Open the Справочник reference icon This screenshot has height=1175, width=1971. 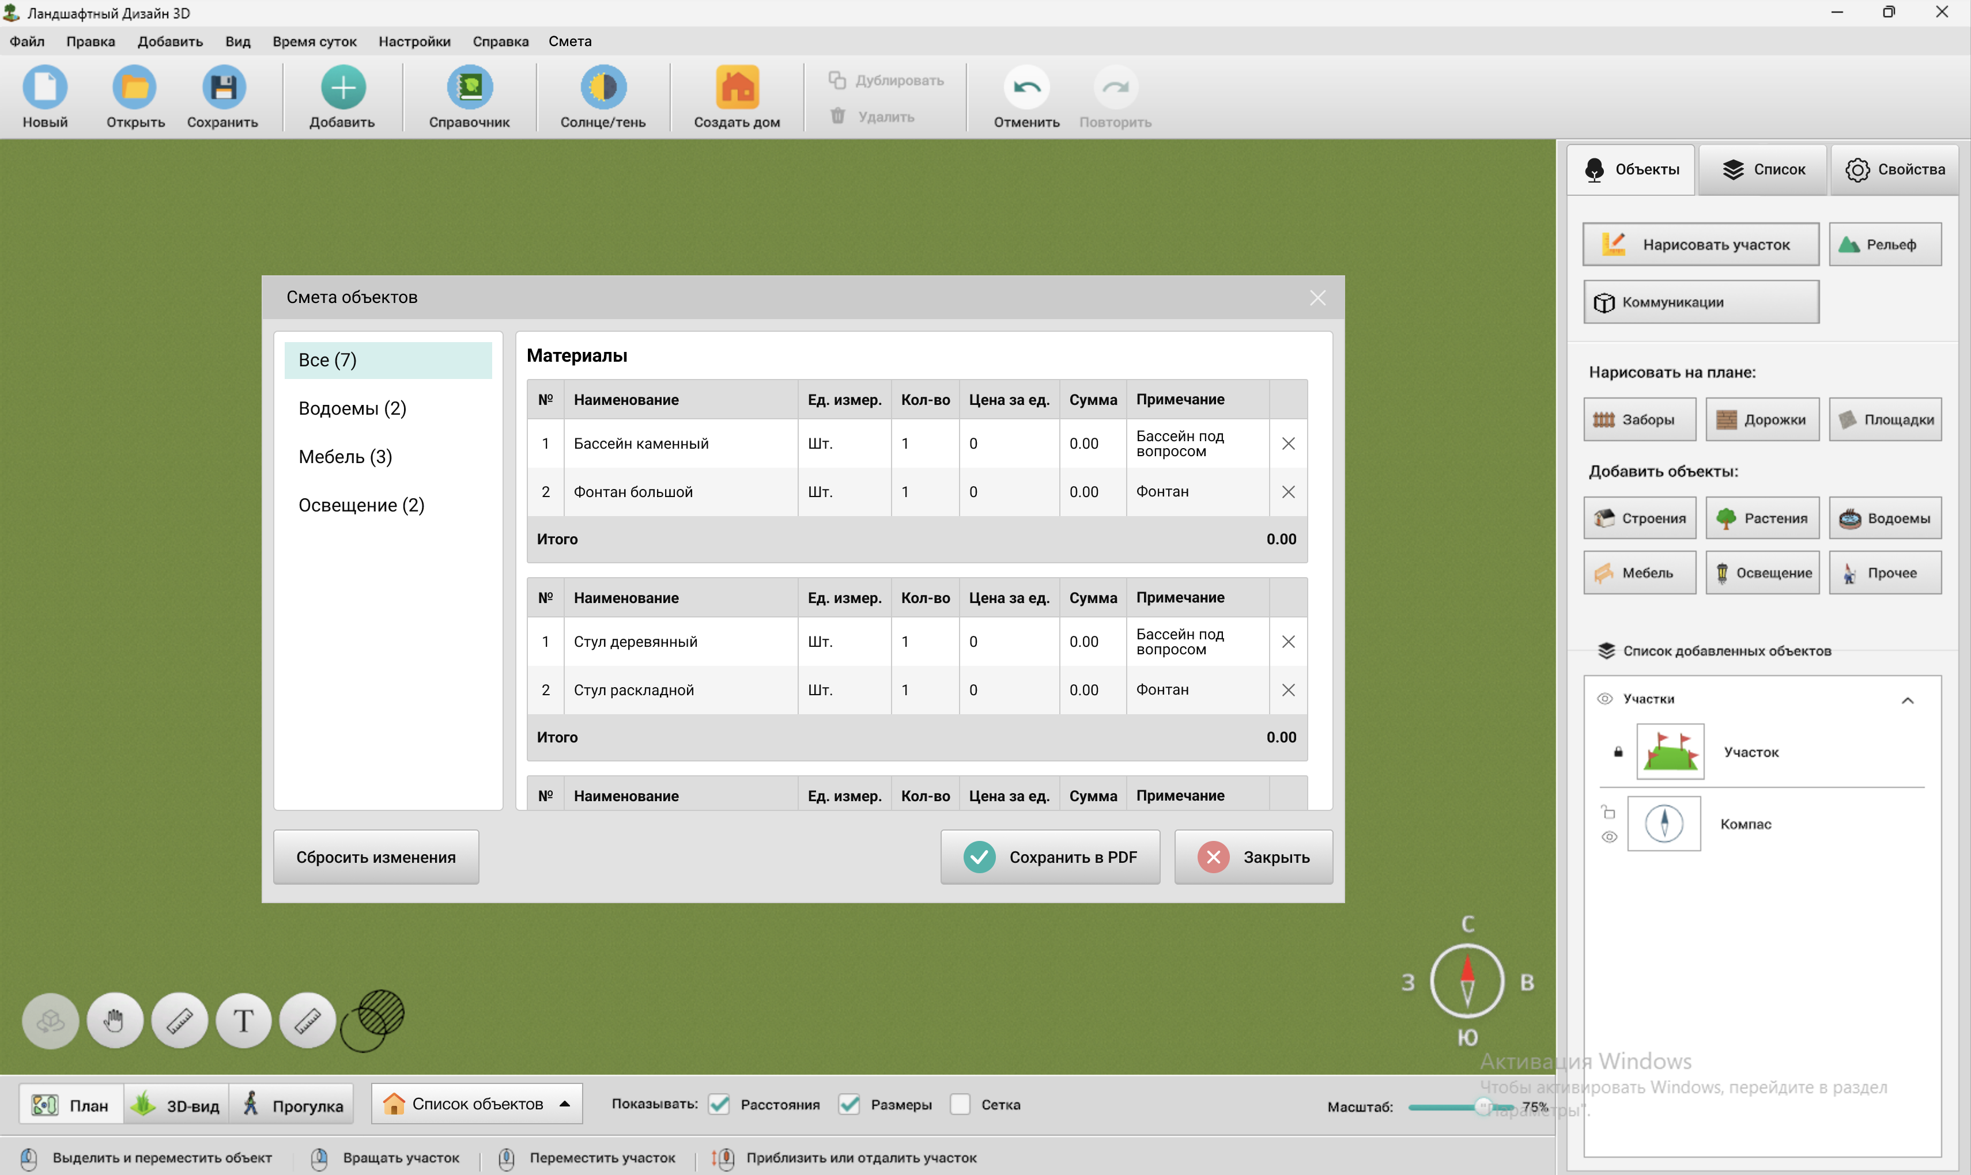click(470, 87)
